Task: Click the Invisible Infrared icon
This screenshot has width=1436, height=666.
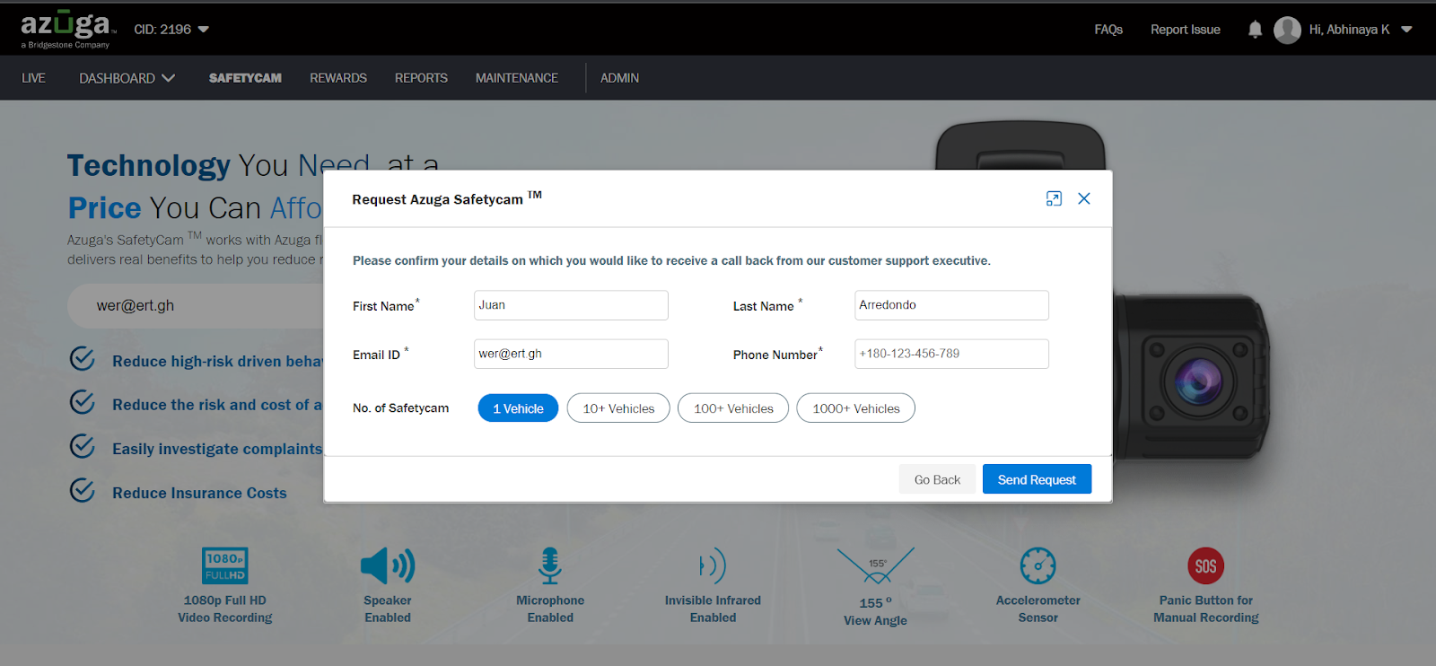Action: [713, 565]
